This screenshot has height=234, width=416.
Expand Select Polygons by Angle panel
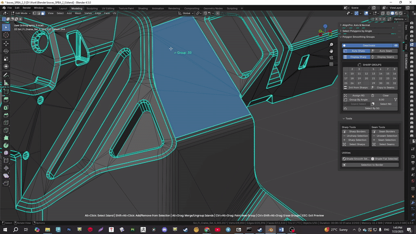point(357,31)
